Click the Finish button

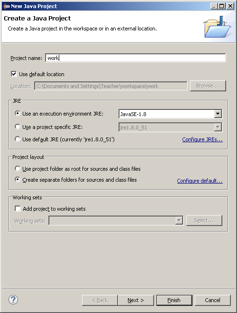(174, 300)
